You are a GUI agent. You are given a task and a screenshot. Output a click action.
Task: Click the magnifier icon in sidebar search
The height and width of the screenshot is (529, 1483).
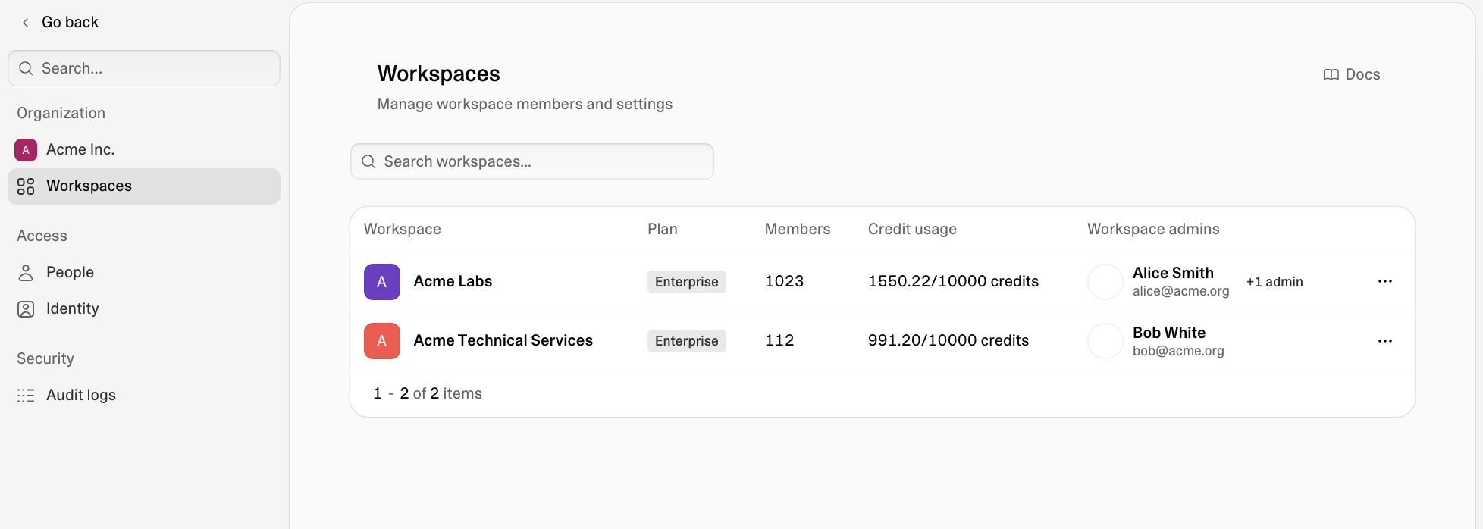point(26,68)
